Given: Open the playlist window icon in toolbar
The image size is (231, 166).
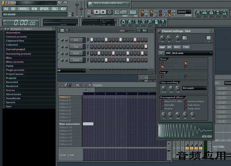Looking at the screenshot, I should pos(198,13).
